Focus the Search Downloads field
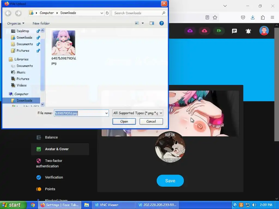 [137, 13]
